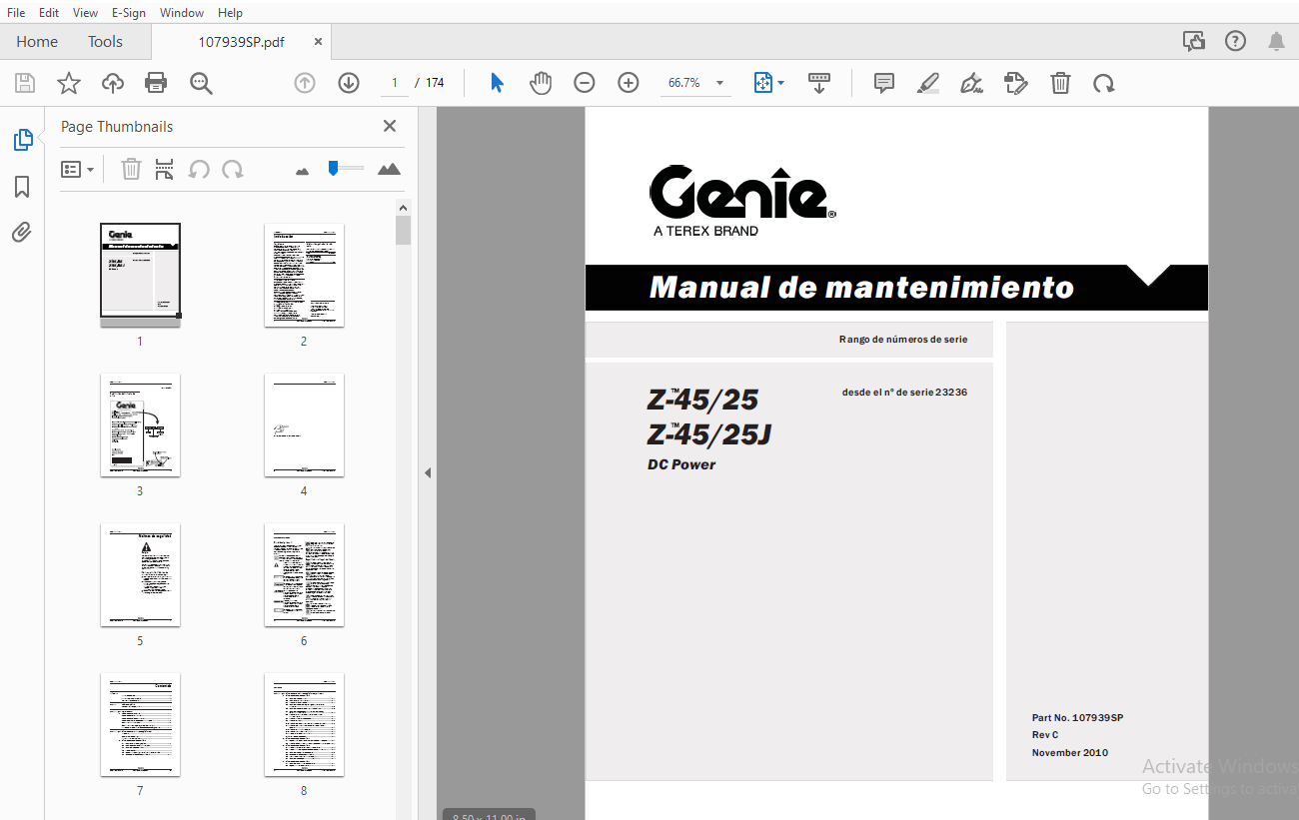This screenshot has width=1299, height=820.
Task: Open the share feedback chat icon
Action: coord(1193,41)
